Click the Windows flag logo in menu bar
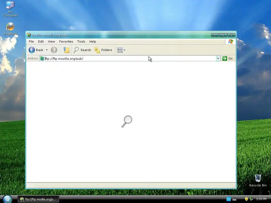Screen dimensions: 271x203 (231, 41)
